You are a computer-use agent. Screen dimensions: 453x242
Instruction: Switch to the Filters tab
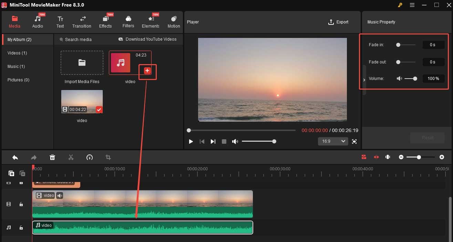(128, 22)
